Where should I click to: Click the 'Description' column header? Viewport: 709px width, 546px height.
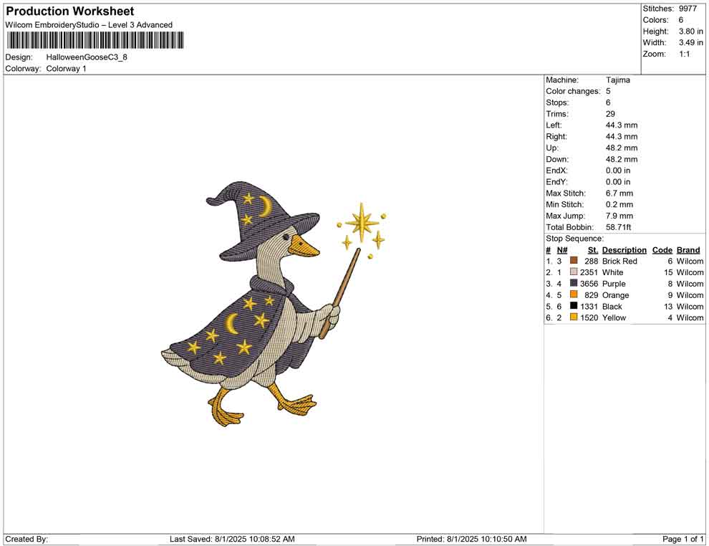[624, 249]
